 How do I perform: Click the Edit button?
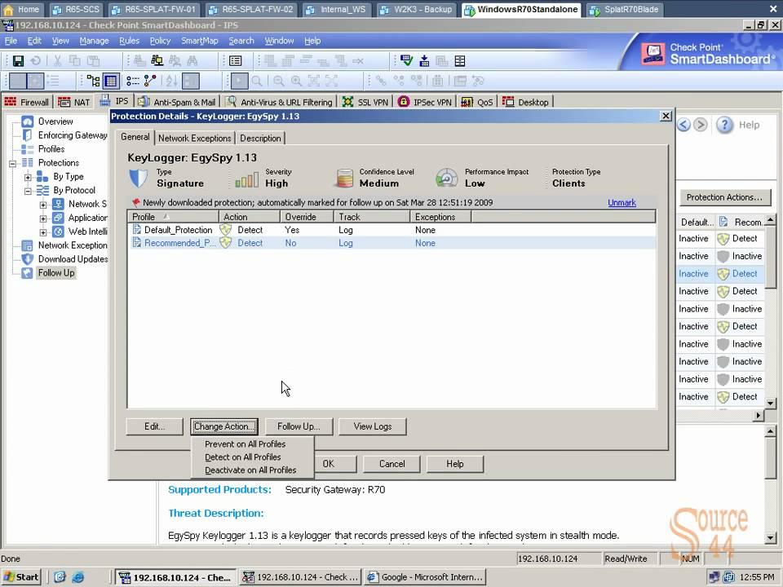coord(154,426)
